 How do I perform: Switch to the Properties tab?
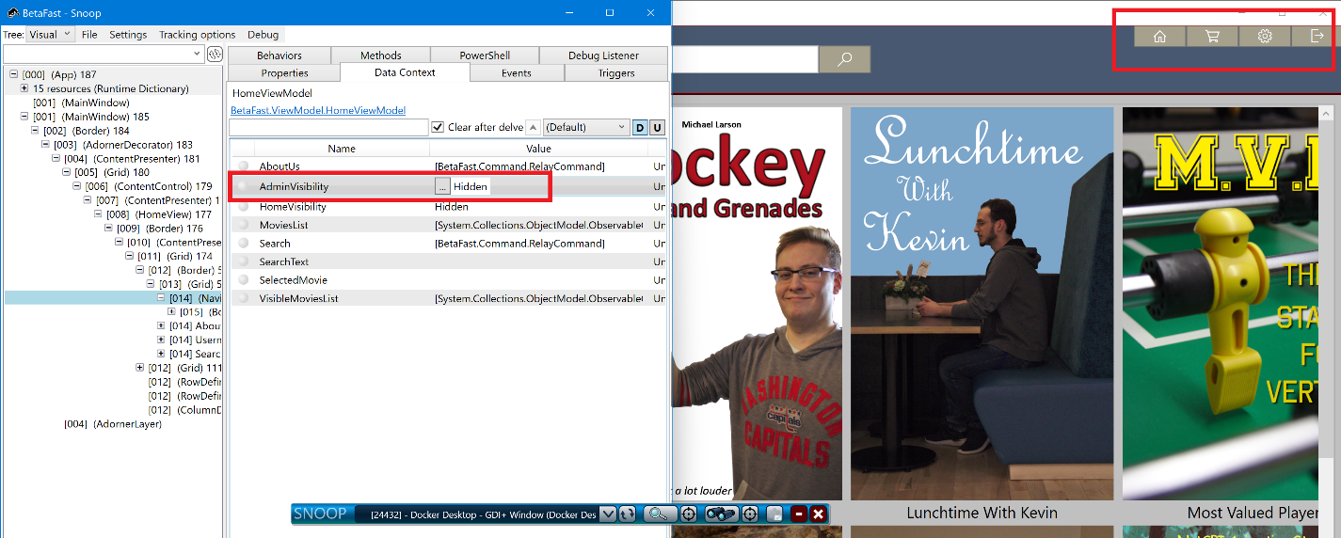(284, 72)
